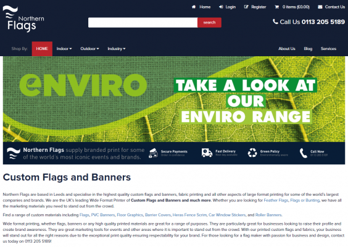Click the login arrow icon
The width and height of the screenshot is (348, 247).
pyautogui.click(x=221, y=7)
